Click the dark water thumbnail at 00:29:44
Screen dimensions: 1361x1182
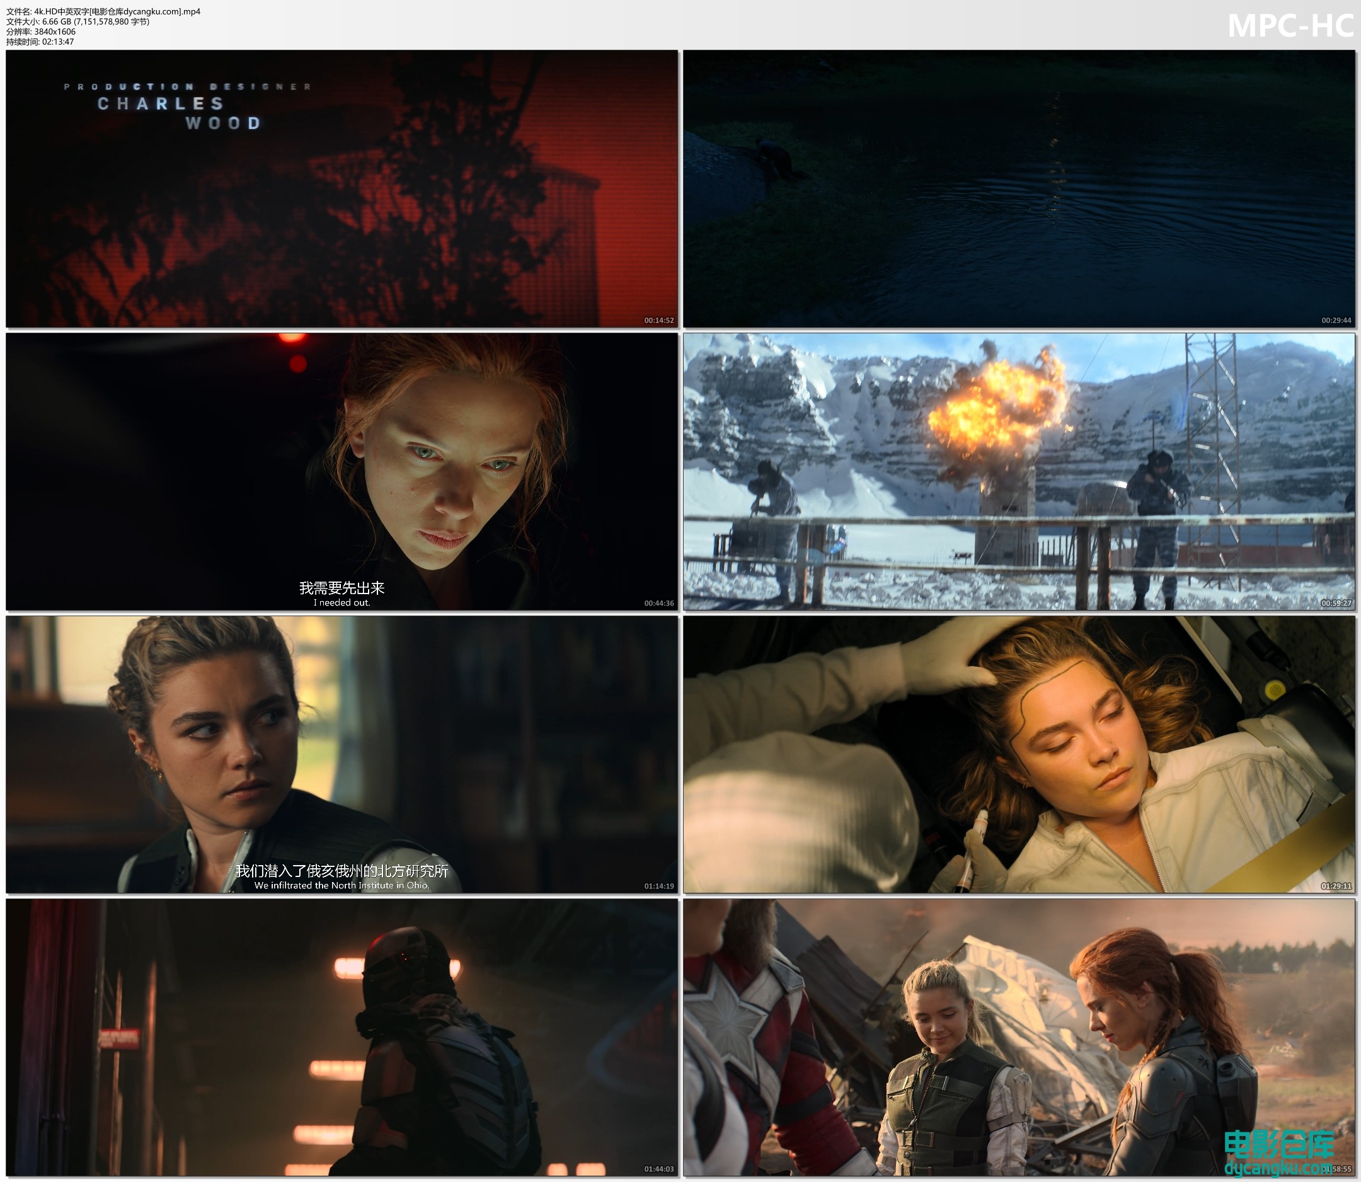pos(1019,188)
